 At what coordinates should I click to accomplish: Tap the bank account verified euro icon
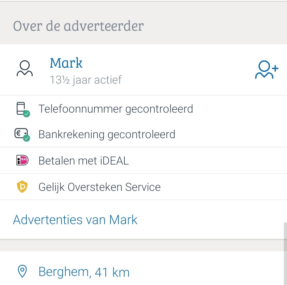point(22,135)
